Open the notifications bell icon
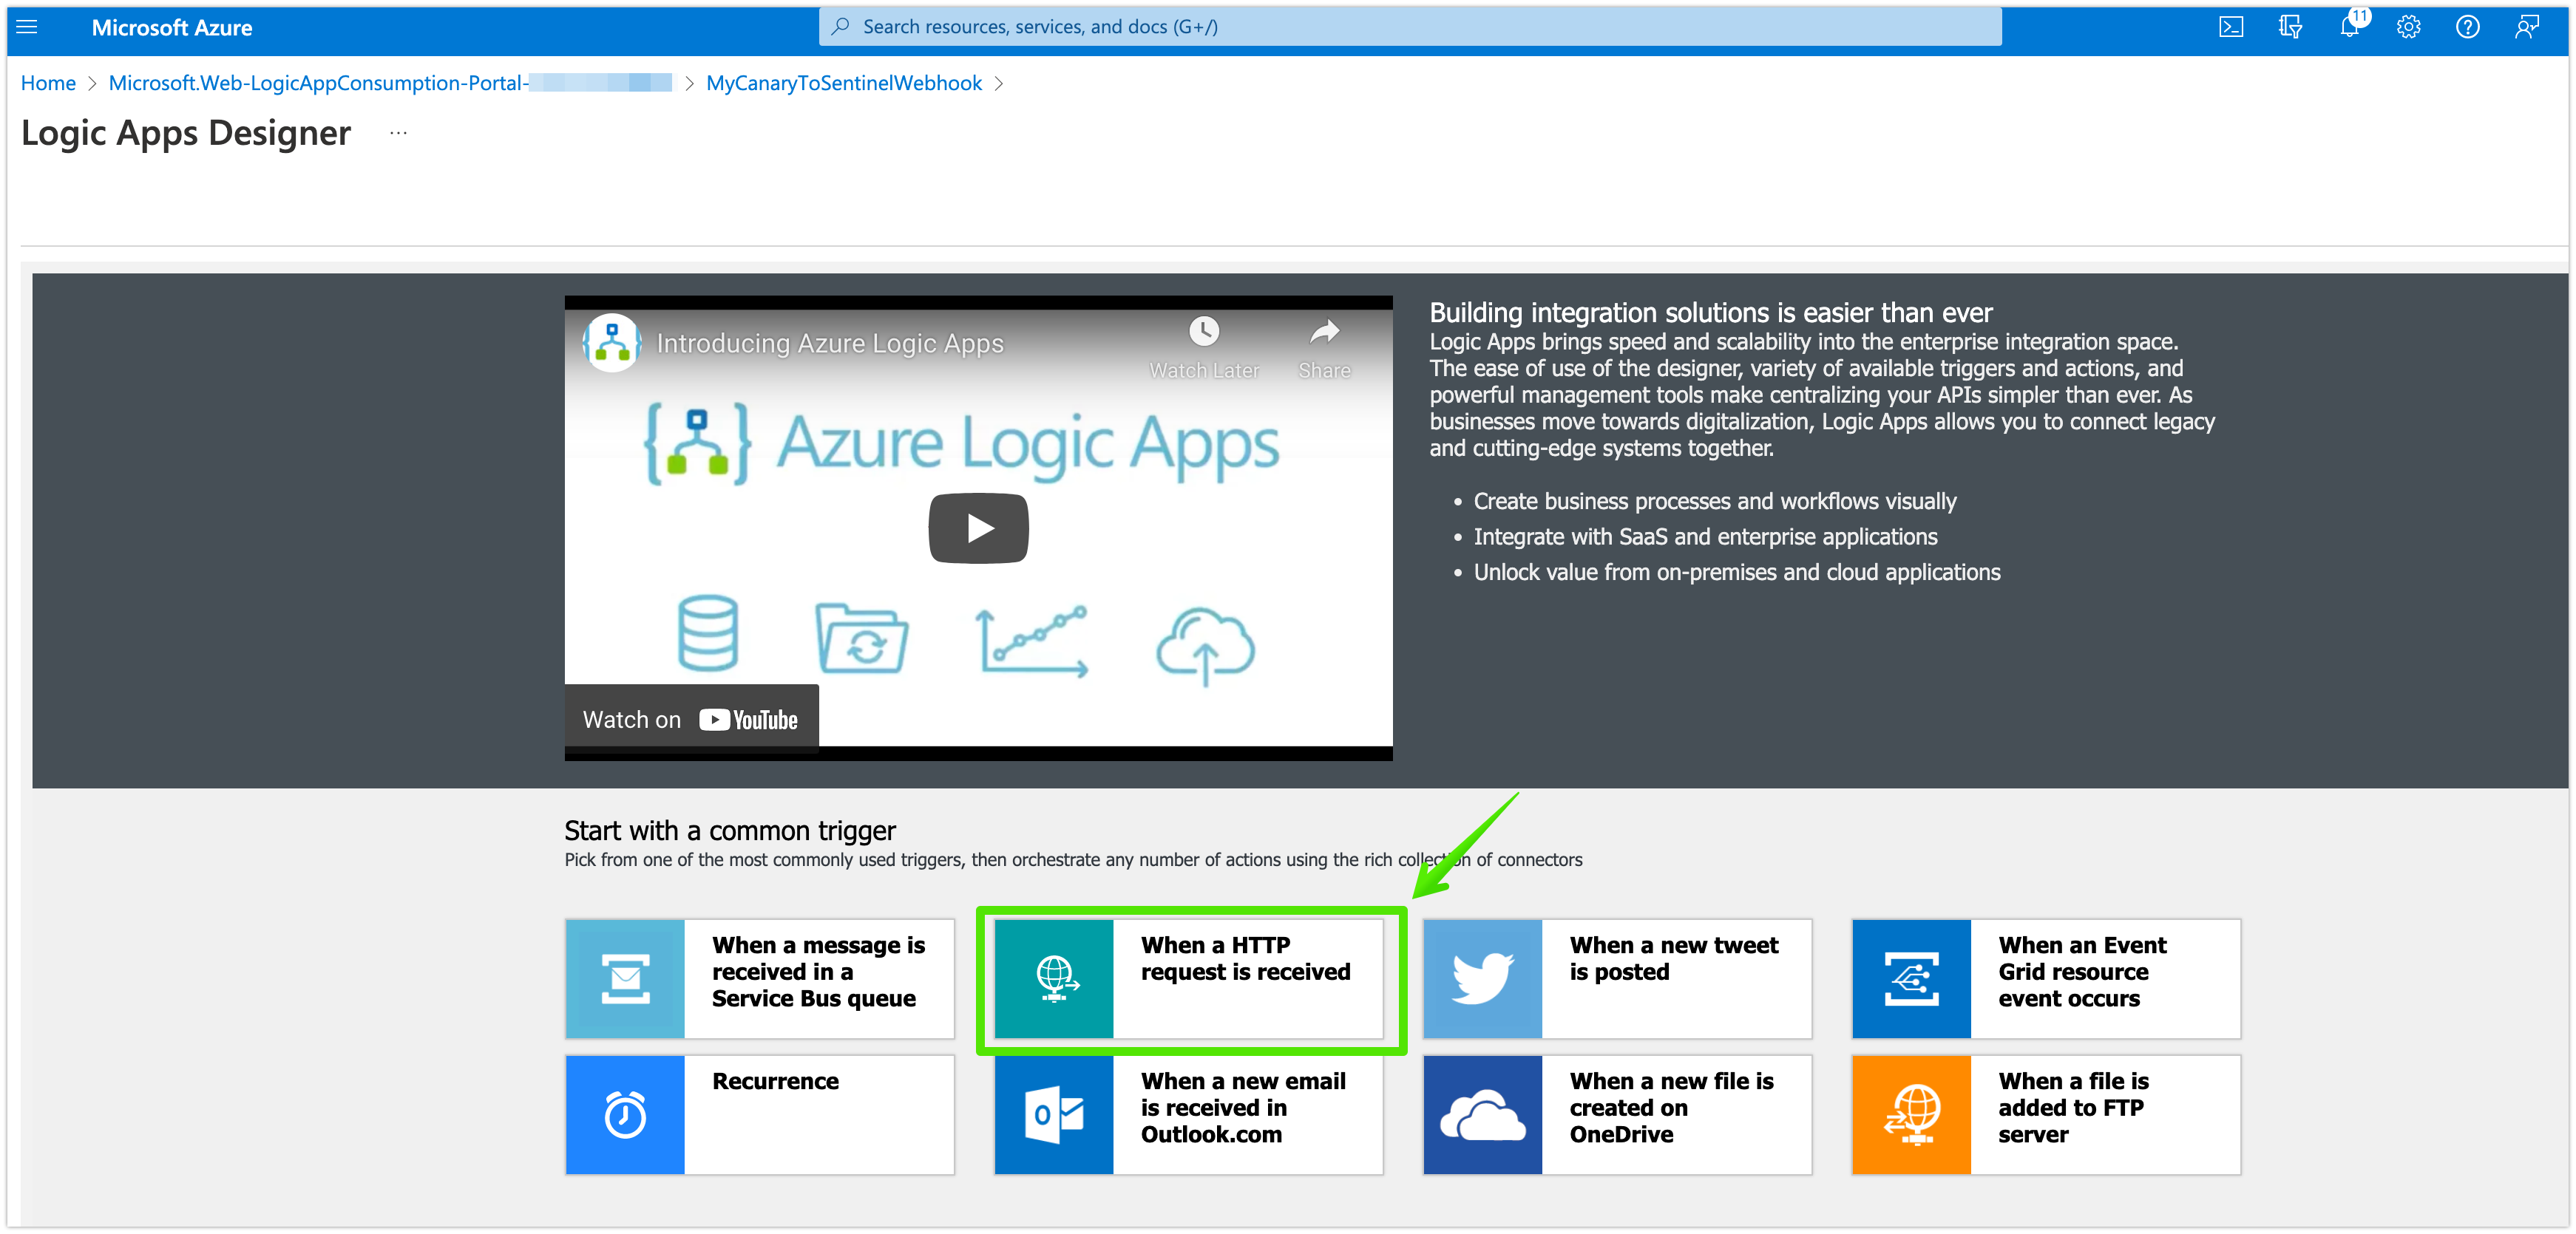Viewport: 2576px width, 1234px height. [2349, 27]
